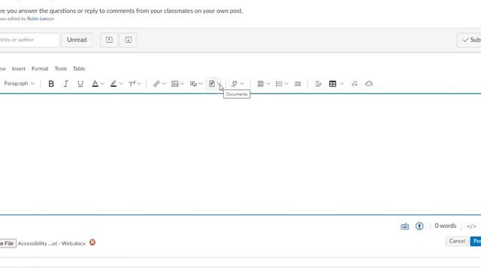The height and width of the screenshot is (270, 481).
Task: Click the math equation square-root icon
Action: point(354,83)
